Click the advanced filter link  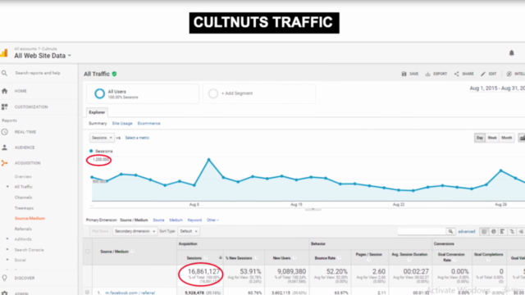467,231
